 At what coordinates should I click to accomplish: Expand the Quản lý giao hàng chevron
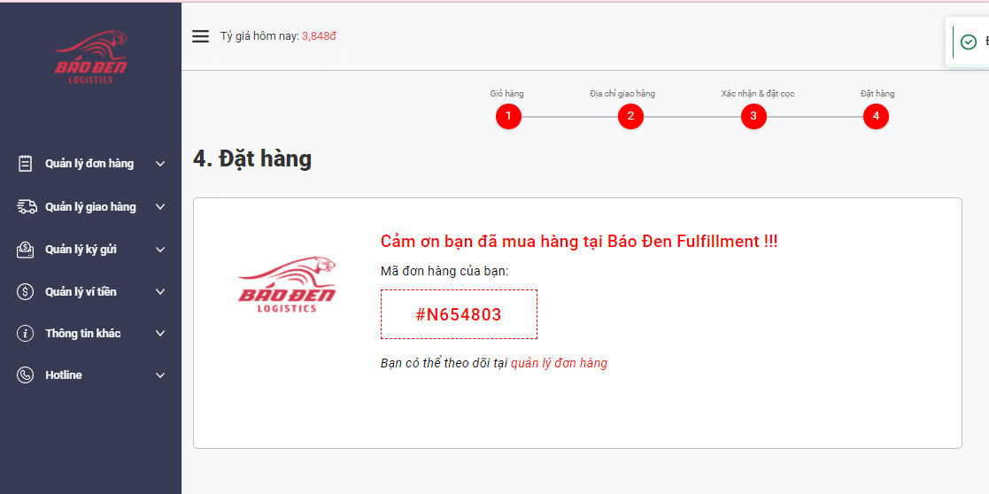pyautogui.click(x=160, y=207)
